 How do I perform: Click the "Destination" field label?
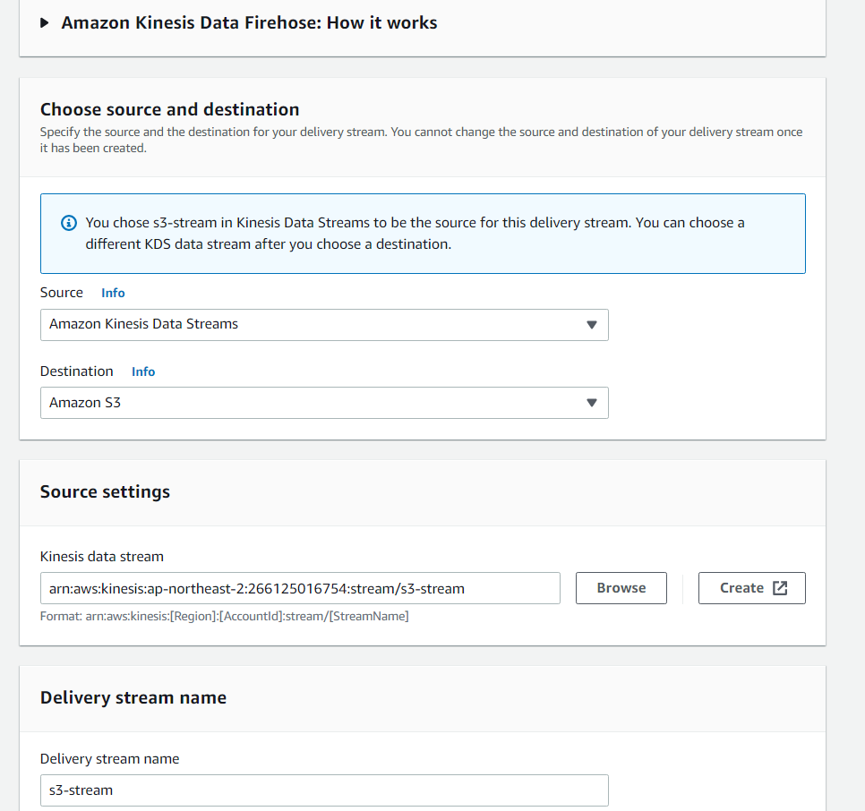(77, 371)
